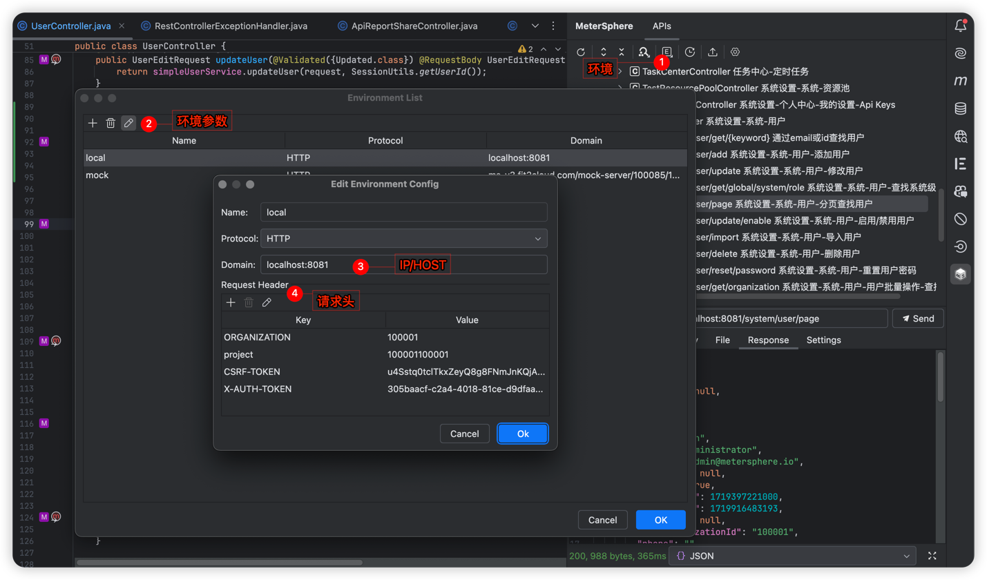Open MeterSphere plugin settings gear icon
Image resolution: width=987 pixels, height=580 pixels.
click(735, 52)
